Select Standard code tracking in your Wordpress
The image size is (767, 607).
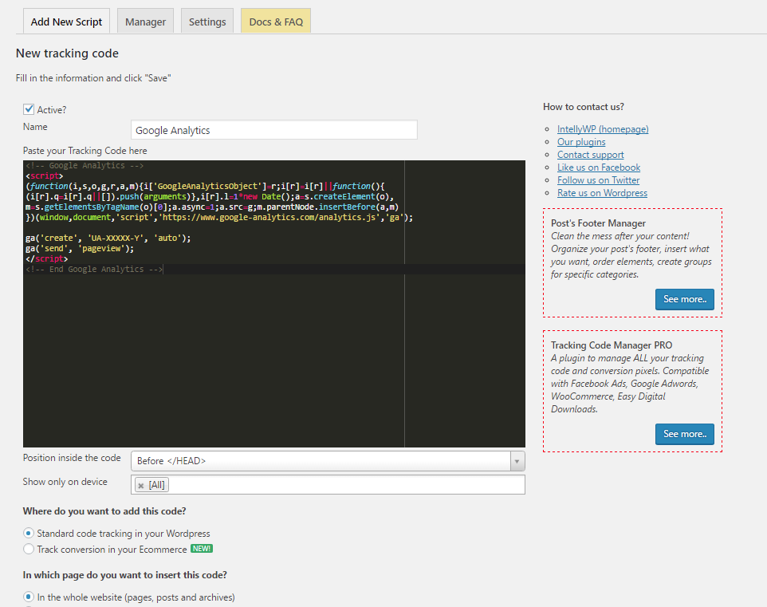pyautogui.click(x=29, y=533)
